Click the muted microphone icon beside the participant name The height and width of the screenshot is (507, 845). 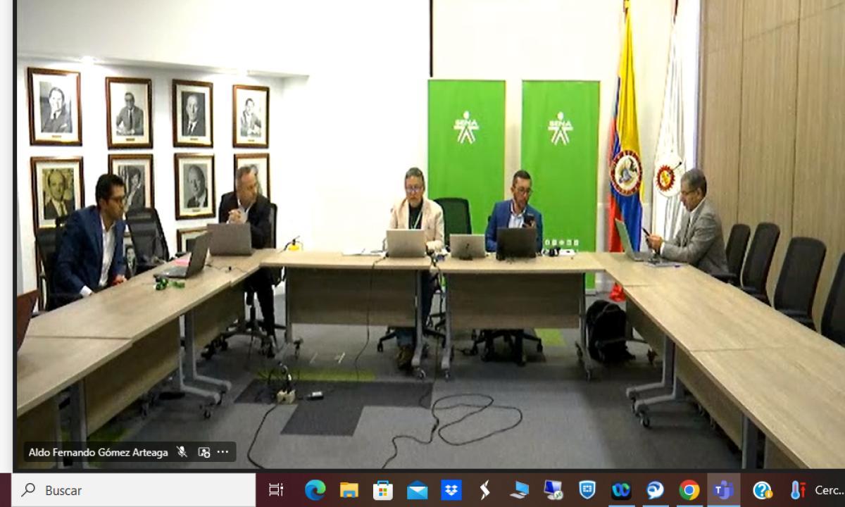(x=182, y=452)
